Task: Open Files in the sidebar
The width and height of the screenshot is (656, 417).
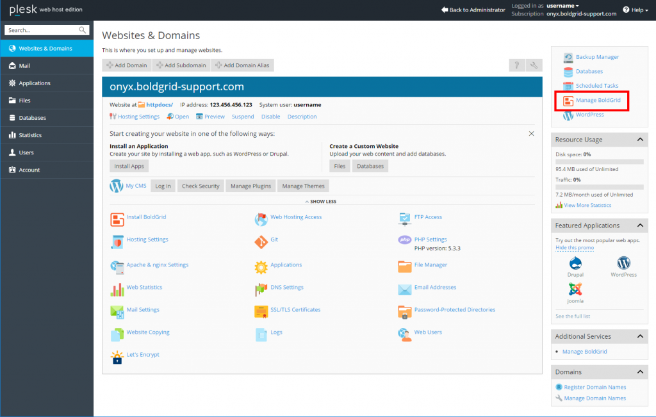Action: coord(47,101)
